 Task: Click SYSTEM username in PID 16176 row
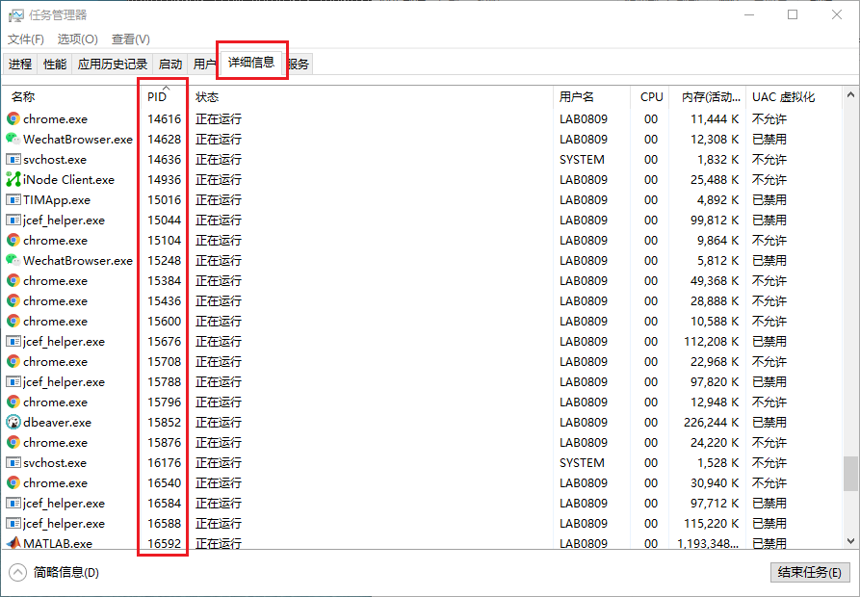(582, 463)
